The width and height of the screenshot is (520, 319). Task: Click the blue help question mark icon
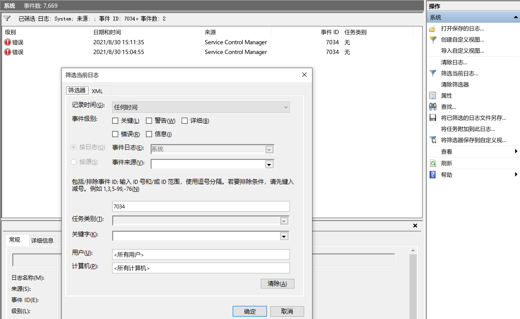(433, 175)
